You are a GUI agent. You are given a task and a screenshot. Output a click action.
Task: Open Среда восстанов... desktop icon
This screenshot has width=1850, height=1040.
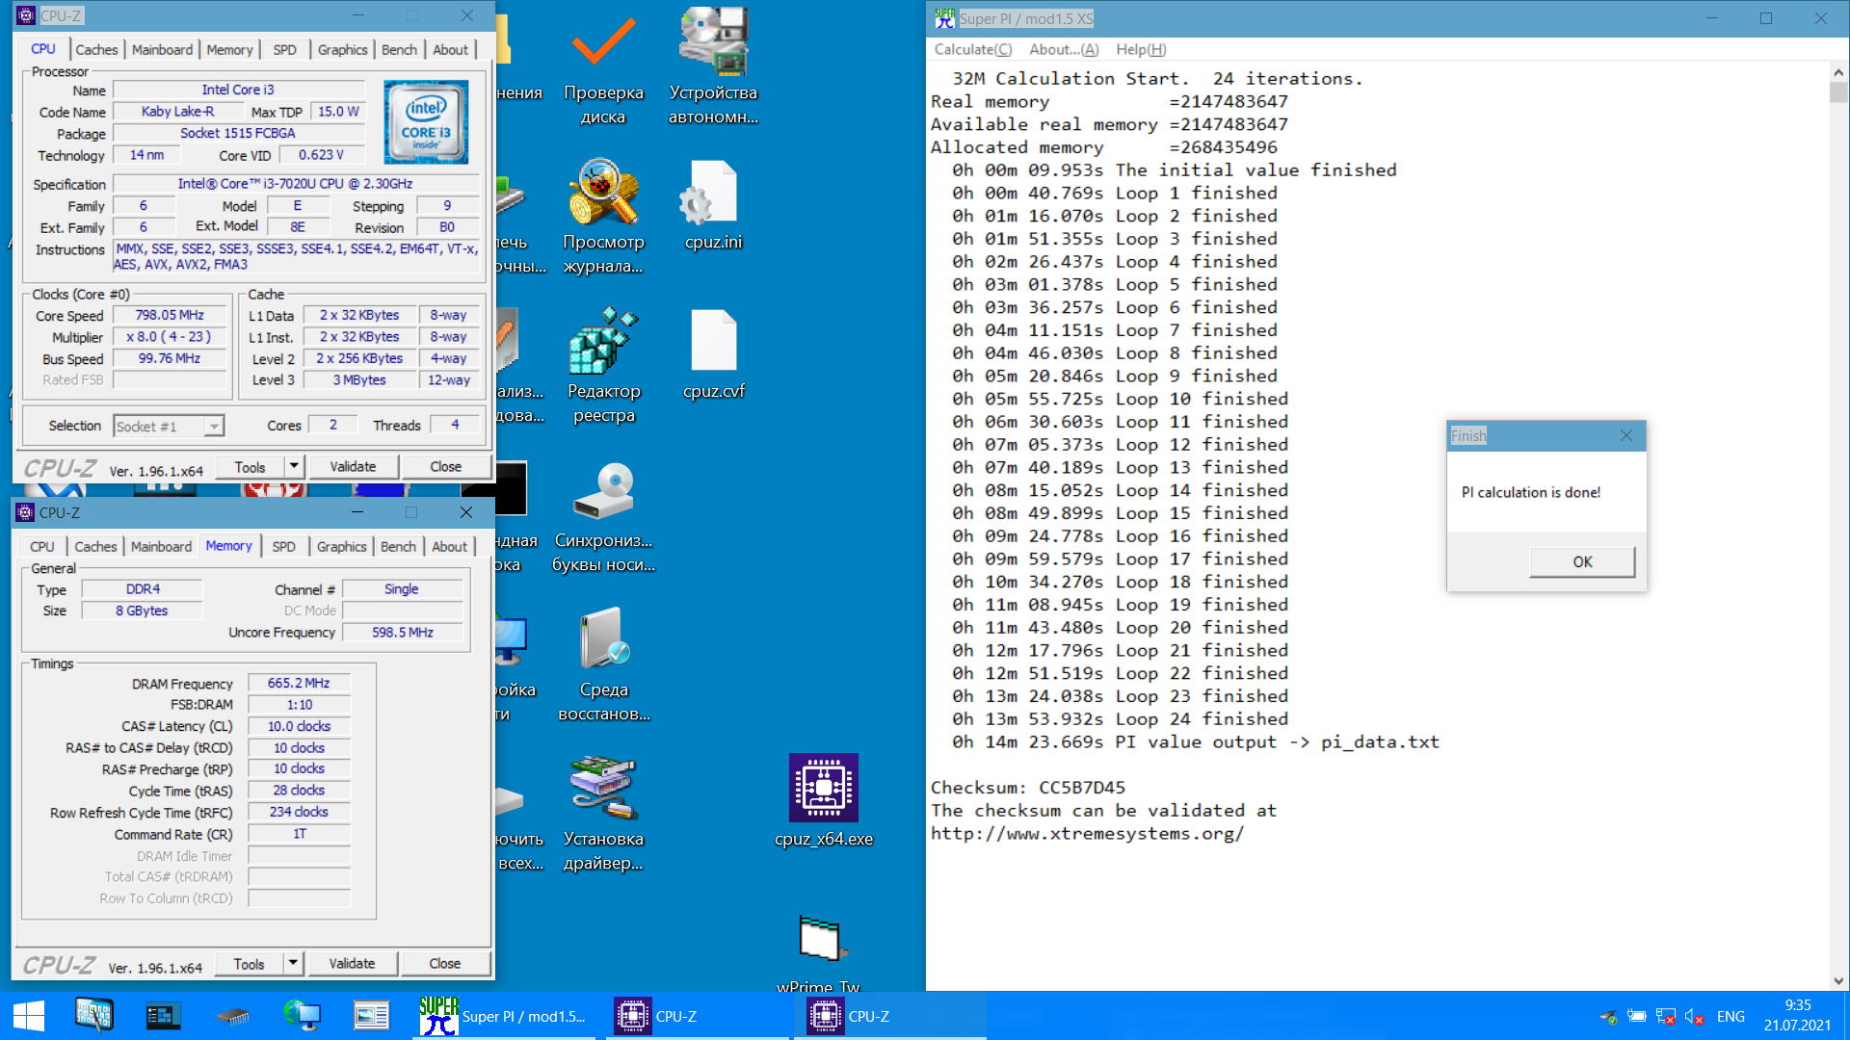click(603, 664)
